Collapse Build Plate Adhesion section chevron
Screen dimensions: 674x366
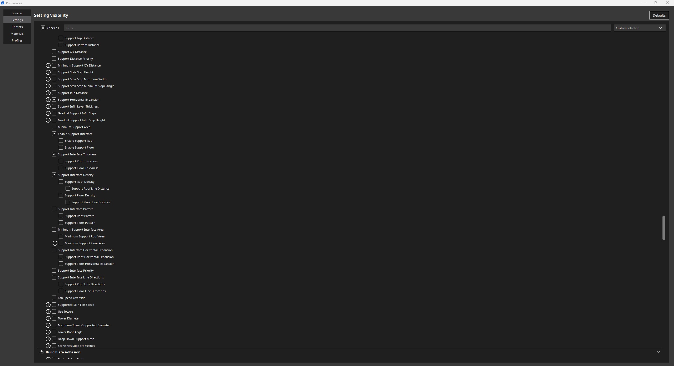click(658, 352)
